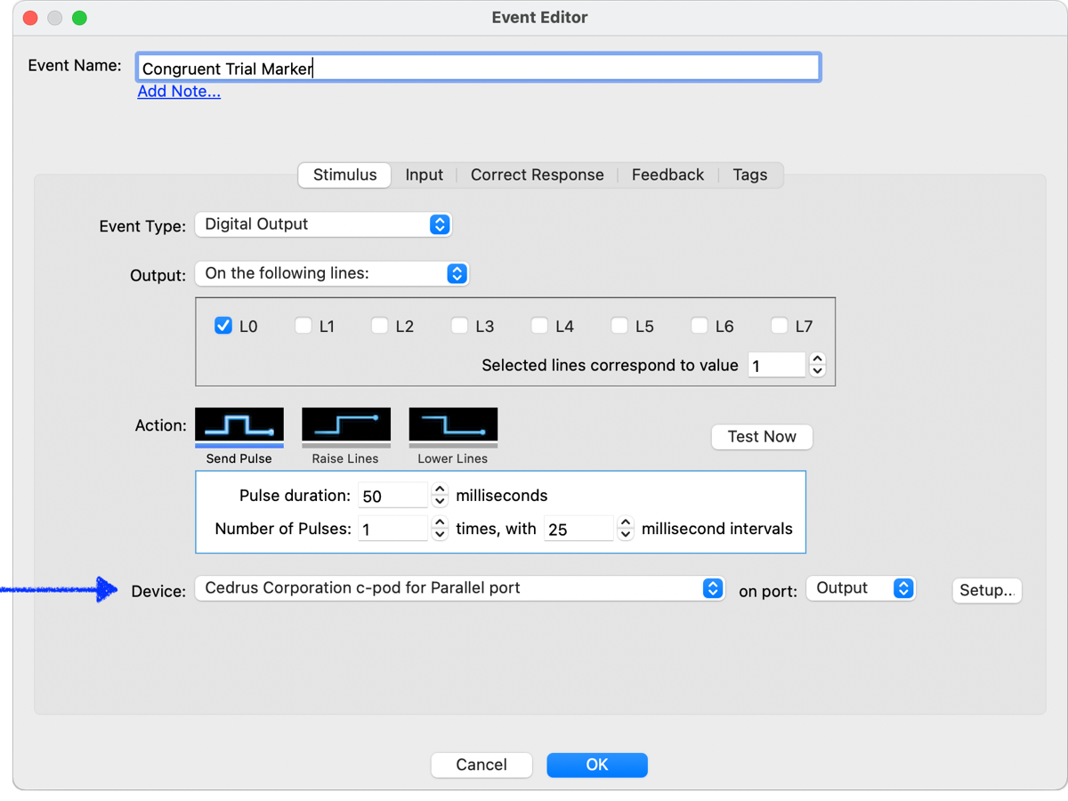1068x801 pixels.
Task: Select the Lower Lines action icon
Action: point(452,425)
